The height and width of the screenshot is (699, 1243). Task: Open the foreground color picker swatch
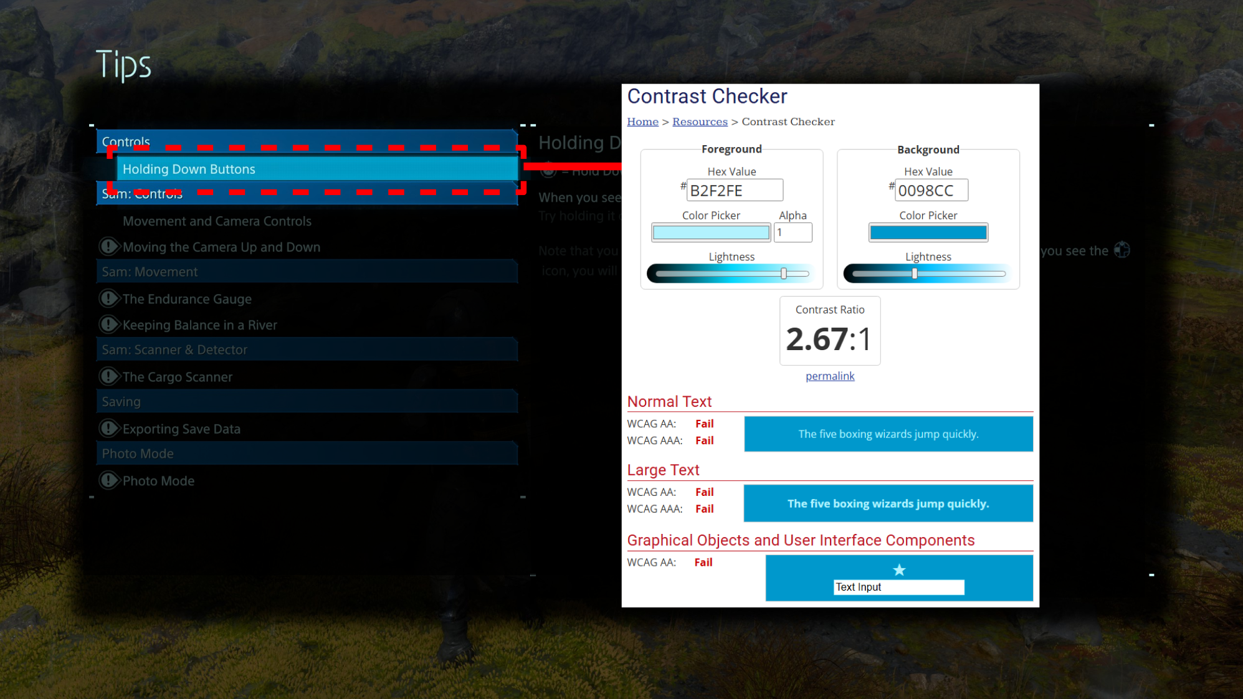coord(710,232)
